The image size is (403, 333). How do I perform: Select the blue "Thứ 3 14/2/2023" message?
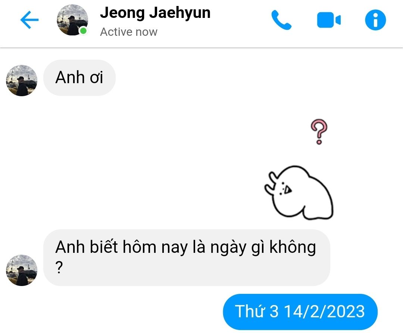300,312
